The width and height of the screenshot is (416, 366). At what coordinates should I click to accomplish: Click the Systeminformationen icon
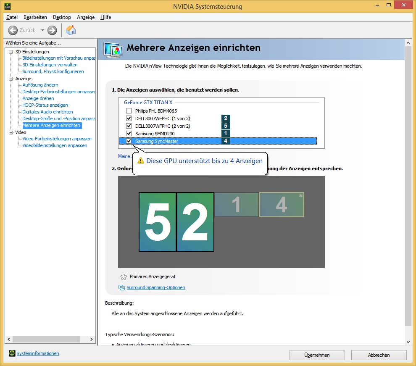tap(12, 353)
